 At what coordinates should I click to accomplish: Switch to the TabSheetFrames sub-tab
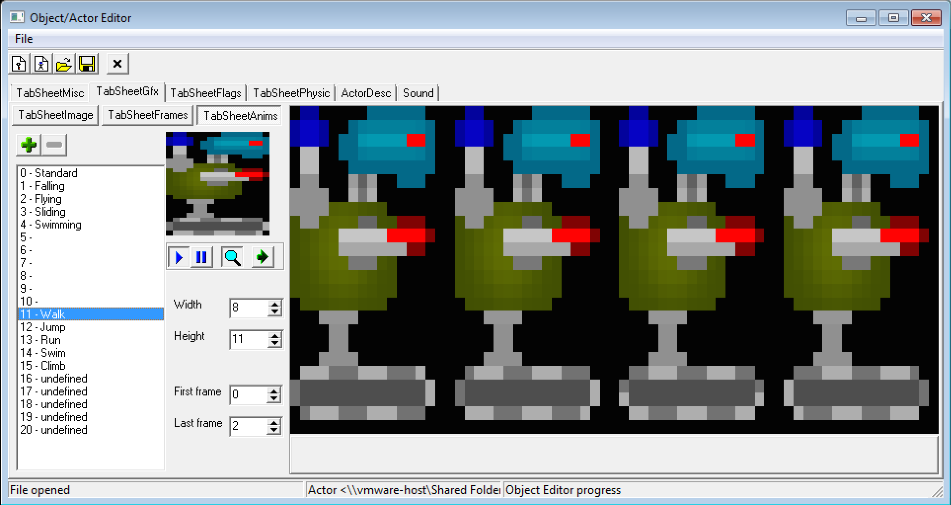pos(148,116)
